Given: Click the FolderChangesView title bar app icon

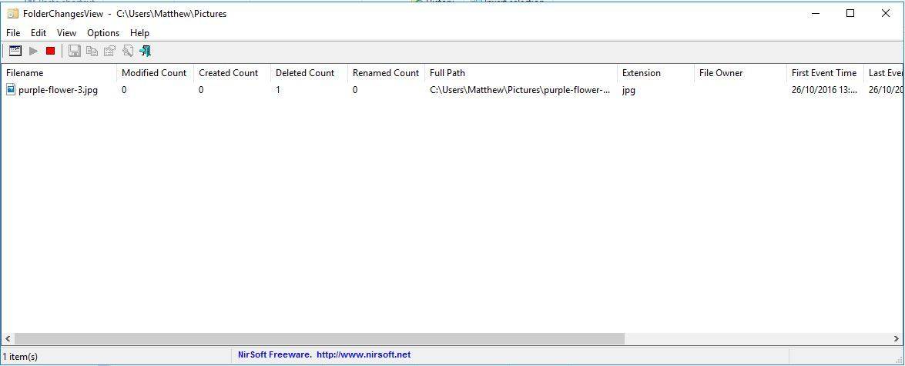Looking at the screenshot, I should tap(12, 14).
